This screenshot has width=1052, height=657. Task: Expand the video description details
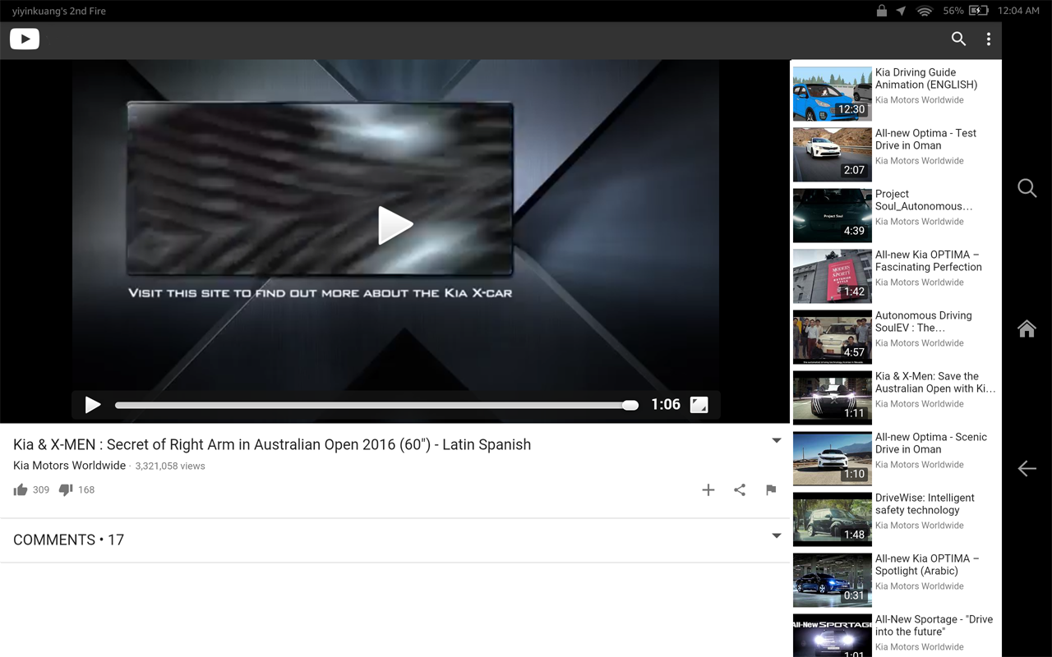click(776, 440)
